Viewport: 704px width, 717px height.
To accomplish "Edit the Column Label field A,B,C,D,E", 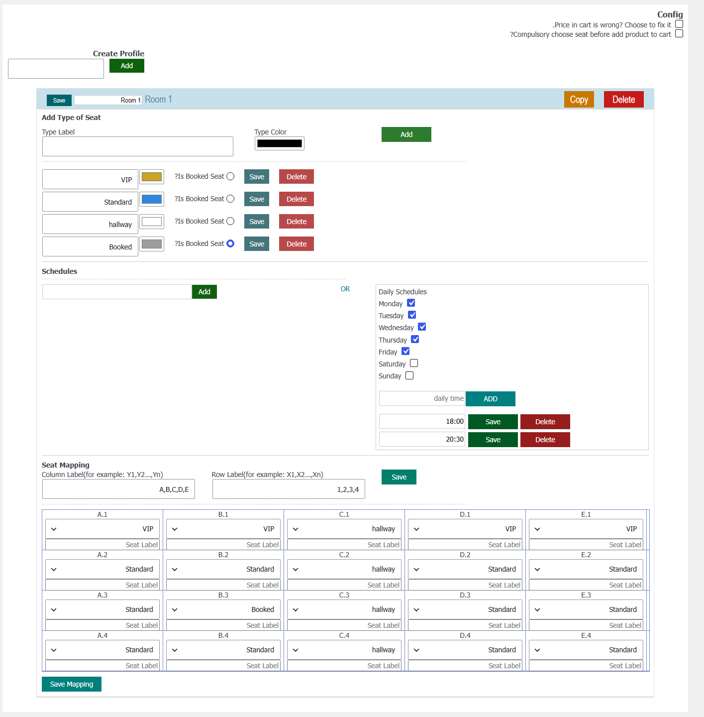I will (x=118, y=489).
